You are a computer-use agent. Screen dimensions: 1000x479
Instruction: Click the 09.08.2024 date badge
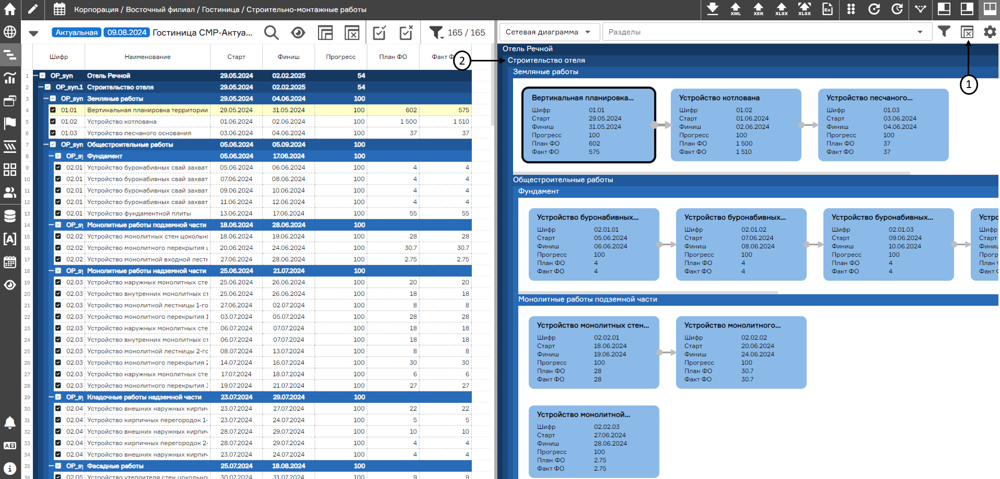127,32
